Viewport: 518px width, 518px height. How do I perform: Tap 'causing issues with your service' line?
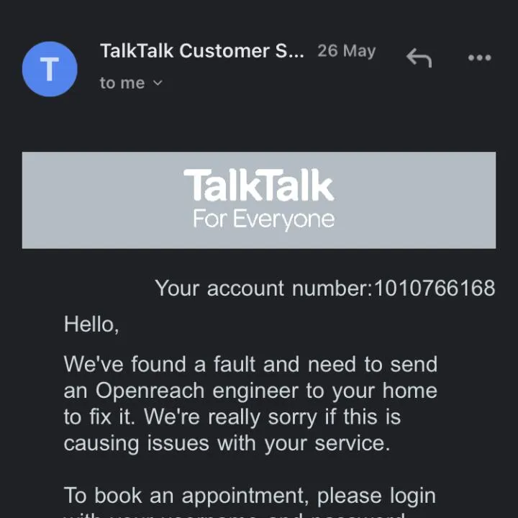point(227,443)
